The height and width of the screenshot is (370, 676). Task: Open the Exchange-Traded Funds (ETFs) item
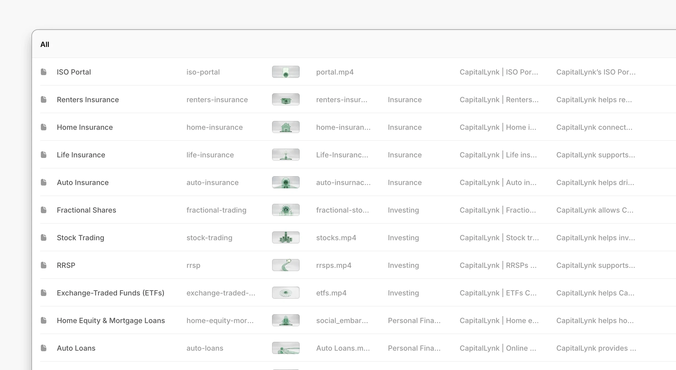(110, 293)
